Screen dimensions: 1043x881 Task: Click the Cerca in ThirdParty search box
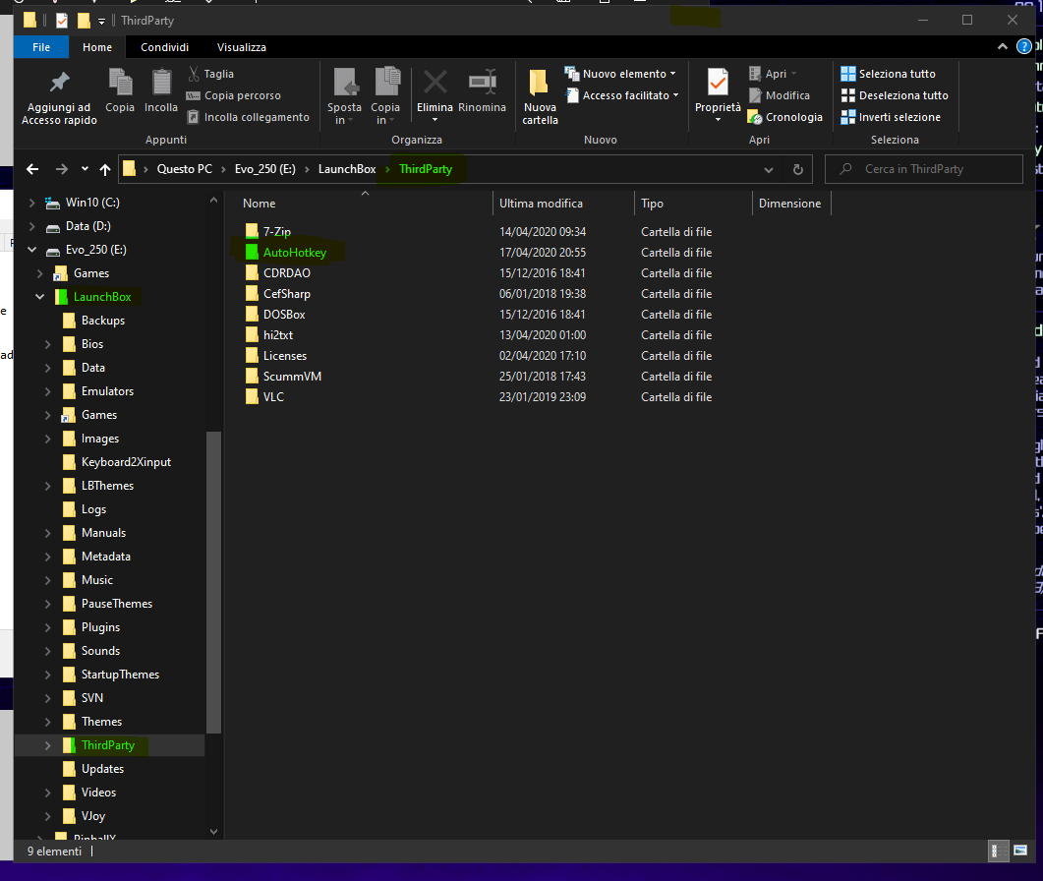coord(923,169)
